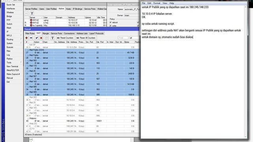This screenshot has height=142, width=253.
Task: Open Radius in WinBox sidebar
Action: [9, 59]
